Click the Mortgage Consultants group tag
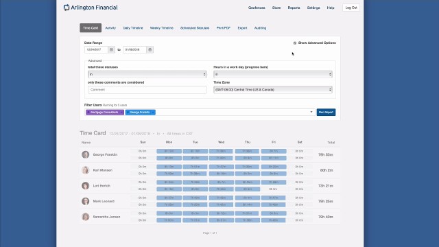The image size is (439, 247). pos(104,113)
